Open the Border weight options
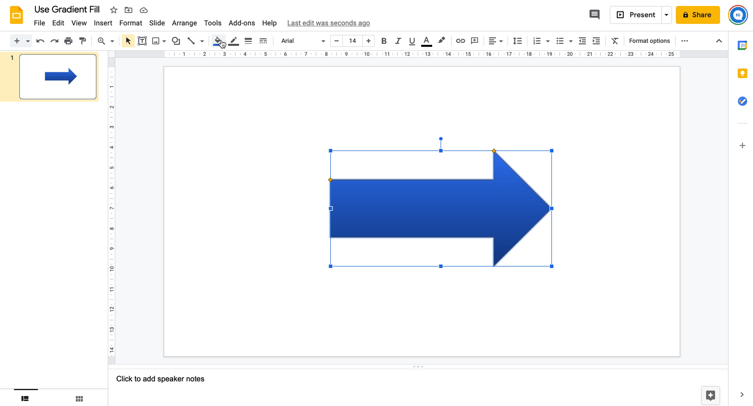Viewport: 753px width, 406px height. [248, 41]
